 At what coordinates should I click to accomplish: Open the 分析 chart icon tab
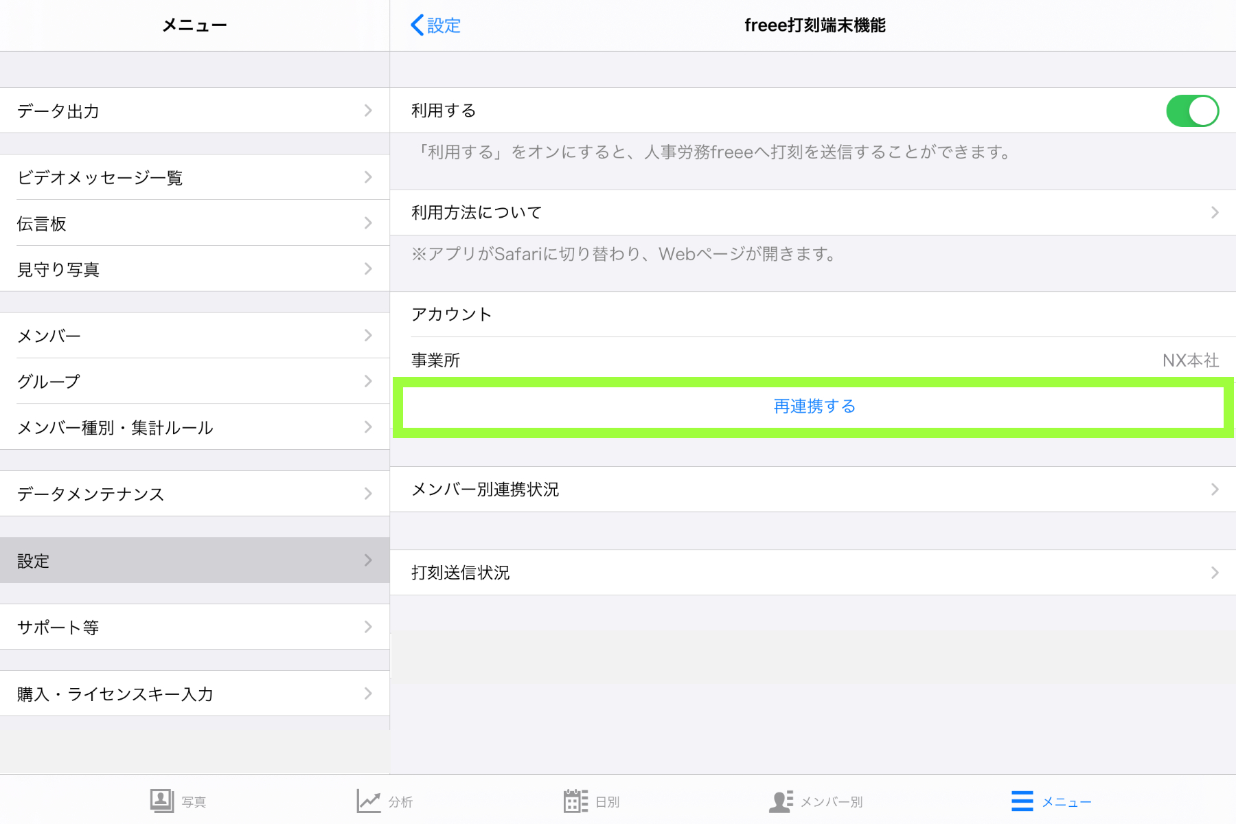(369, 801)
